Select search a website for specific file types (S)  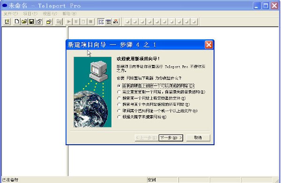[151, 99]
